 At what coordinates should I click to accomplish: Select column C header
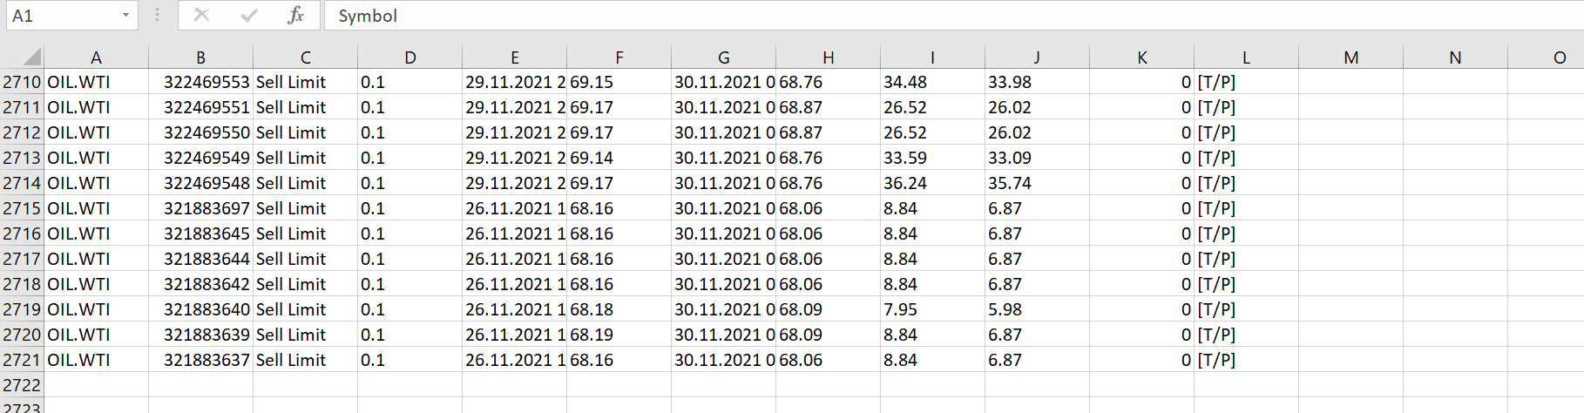coord(305,58)
